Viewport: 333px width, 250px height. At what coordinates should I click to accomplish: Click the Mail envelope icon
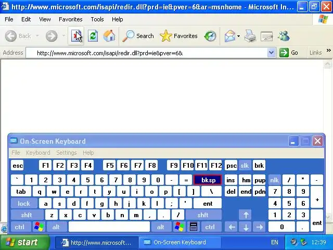(230, 36)
